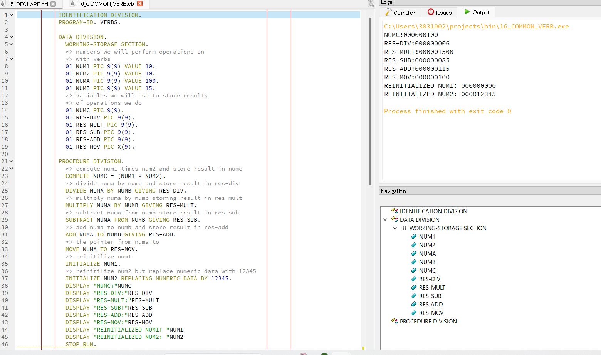Show the Issues logs tab
The height and width of the screenshot is (355, 601).
[x=440, y=12]
